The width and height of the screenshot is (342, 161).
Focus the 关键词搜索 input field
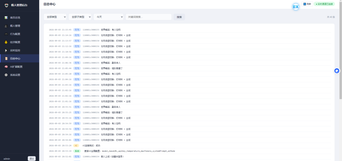pyautogui.click(x=149, y=17)
